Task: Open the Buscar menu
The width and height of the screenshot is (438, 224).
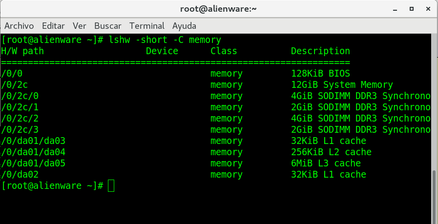Action: 107,25
